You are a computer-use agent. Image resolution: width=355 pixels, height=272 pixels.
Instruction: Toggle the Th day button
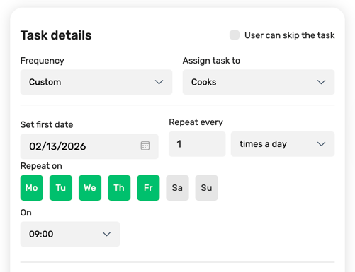click(119, 188)
